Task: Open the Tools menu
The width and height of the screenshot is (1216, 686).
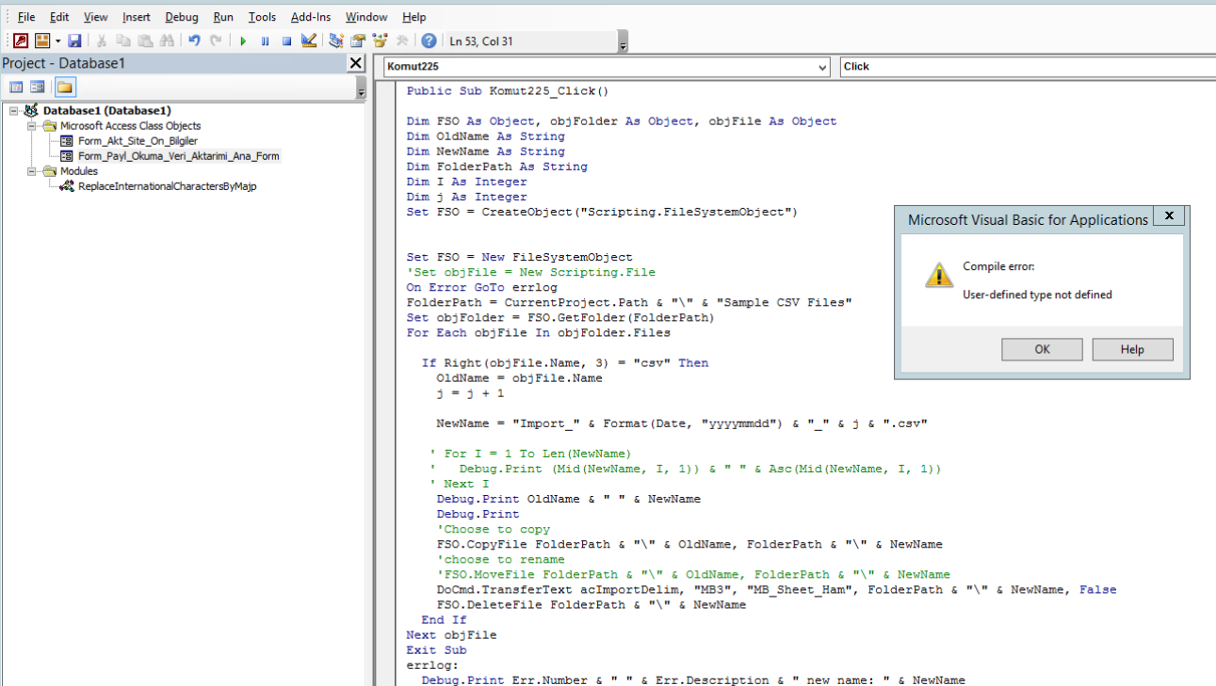Action: (262, 17)
